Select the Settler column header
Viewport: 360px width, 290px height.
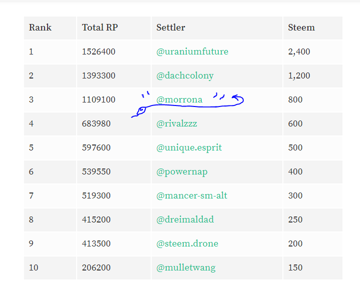click(x=170, y=27)
